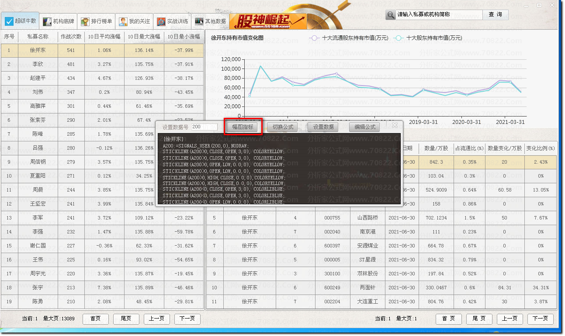Open the 股神崛起 banner
This screenshot has width=565, height=336.
pyautogui.click(x=268, y=21)
